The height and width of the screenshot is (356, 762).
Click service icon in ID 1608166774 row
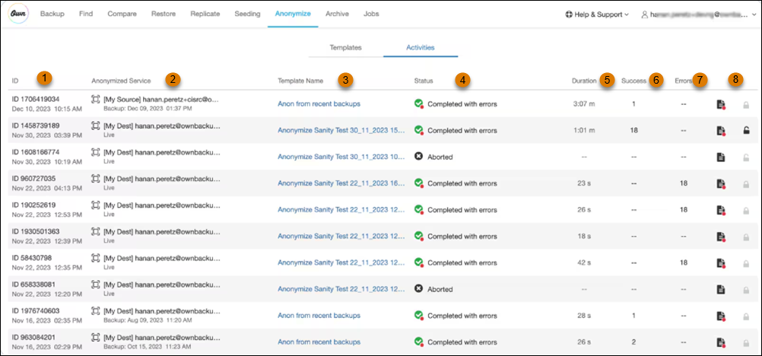[95, 152]
